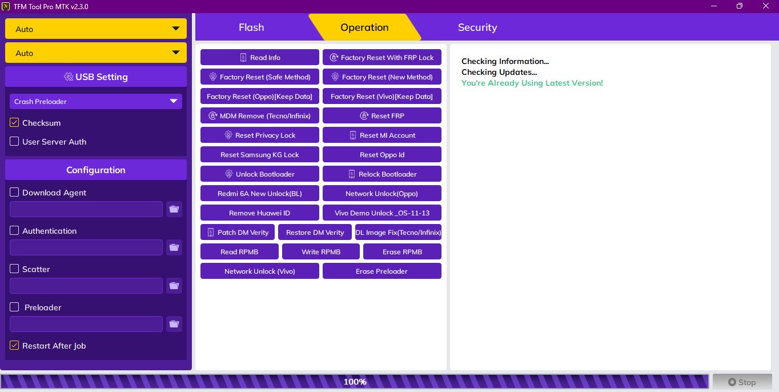Click Vivo Demo Unlock _OS-11-13 button
The width and height of the screenshot is (779, 392).
[x=382, y=213]
